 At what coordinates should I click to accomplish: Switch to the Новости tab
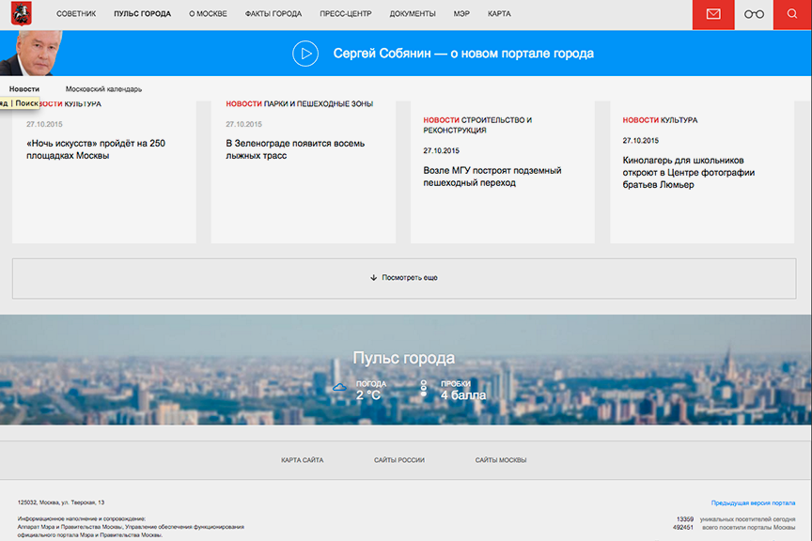pos(24,89)
